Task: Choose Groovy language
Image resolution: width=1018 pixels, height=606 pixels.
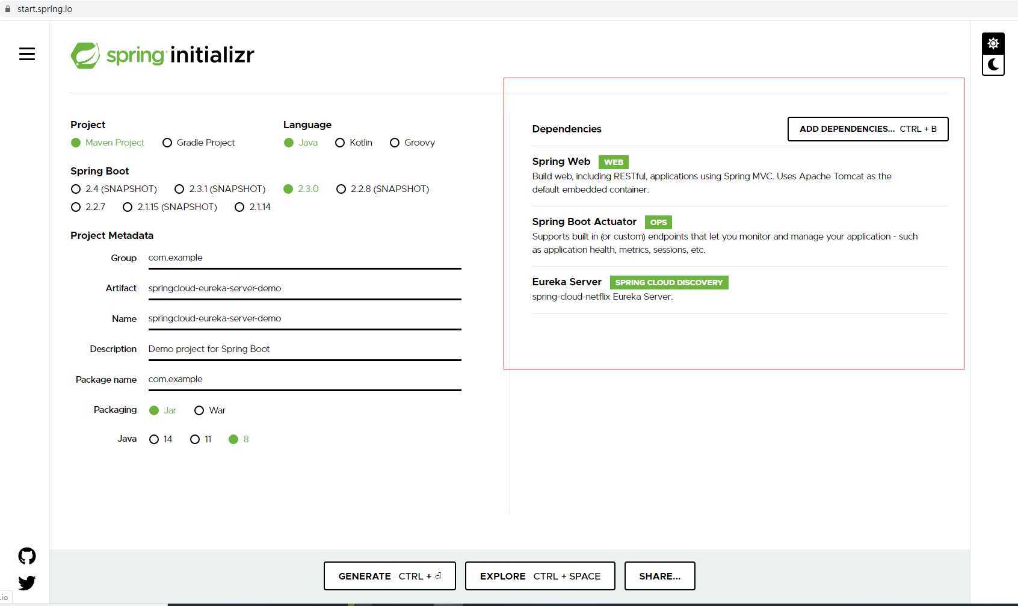Action: 412,143
